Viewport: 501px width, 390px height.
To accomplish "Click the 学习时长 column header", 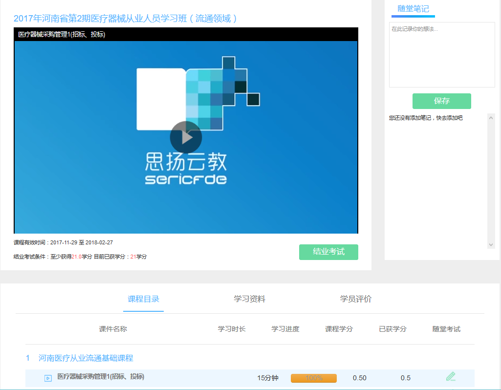I will point(232,329).
